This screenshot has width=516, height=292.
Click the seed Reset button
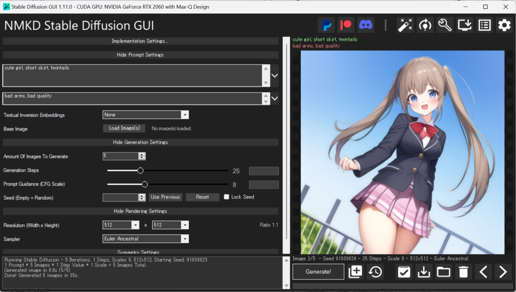203,197
